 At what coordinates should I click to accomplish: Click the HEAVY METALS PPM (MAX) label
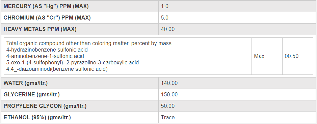point(40,29)
